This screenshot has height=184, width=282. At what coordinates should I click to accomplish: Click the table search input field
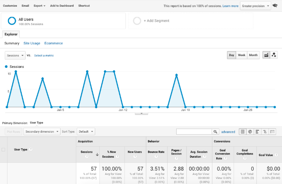194,132
